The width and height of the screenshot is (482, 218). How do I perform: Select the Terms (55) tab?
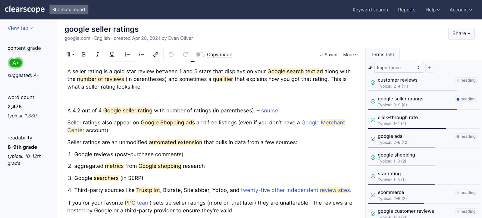[382, 54]
